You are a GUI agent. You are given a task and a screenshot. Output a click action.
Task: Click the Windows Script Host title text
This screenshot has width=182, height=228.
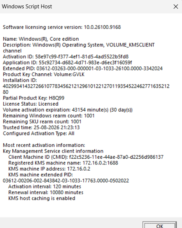[x=27, y=7]
